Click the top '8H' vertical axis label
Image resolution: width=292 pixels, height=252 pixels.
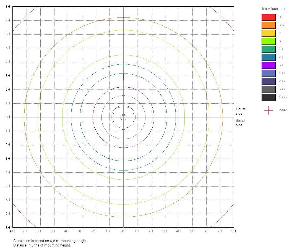pos(8,7)
